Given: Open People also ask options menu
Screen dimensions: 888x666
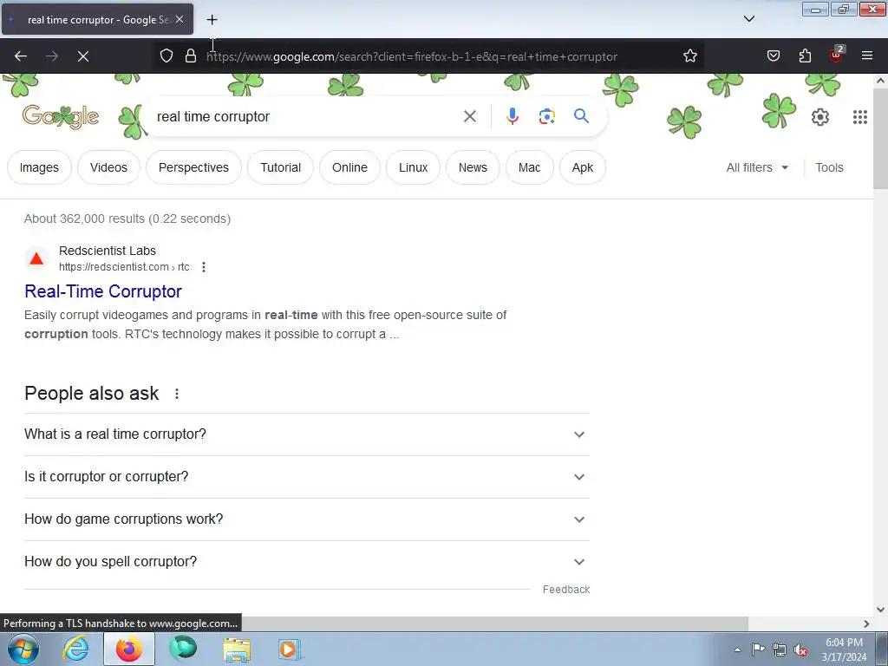Looking at the screenshot, I should point(177,394).
